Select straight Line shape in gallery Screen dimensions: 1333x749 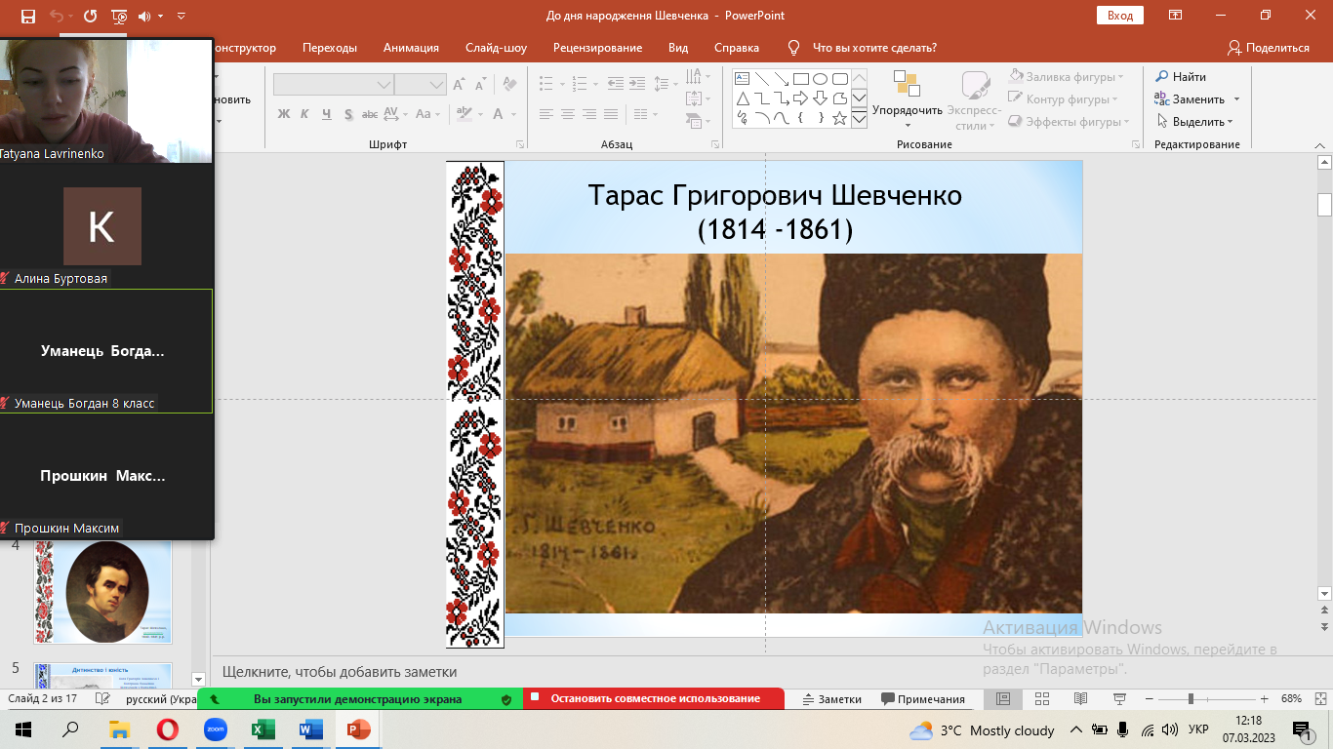[x=761, y=79]
